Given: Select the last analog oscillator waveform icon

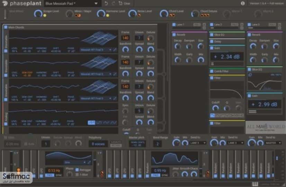Looking at the screenshot, I should 114,123.
